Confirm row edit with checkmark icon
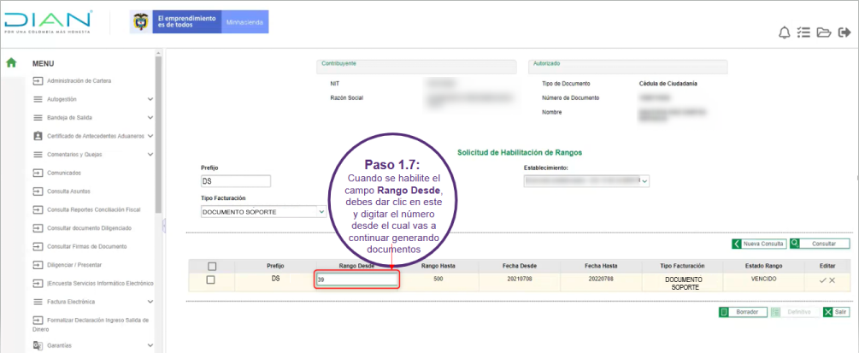The image size is (859, 353). click(x=822, y=280)
